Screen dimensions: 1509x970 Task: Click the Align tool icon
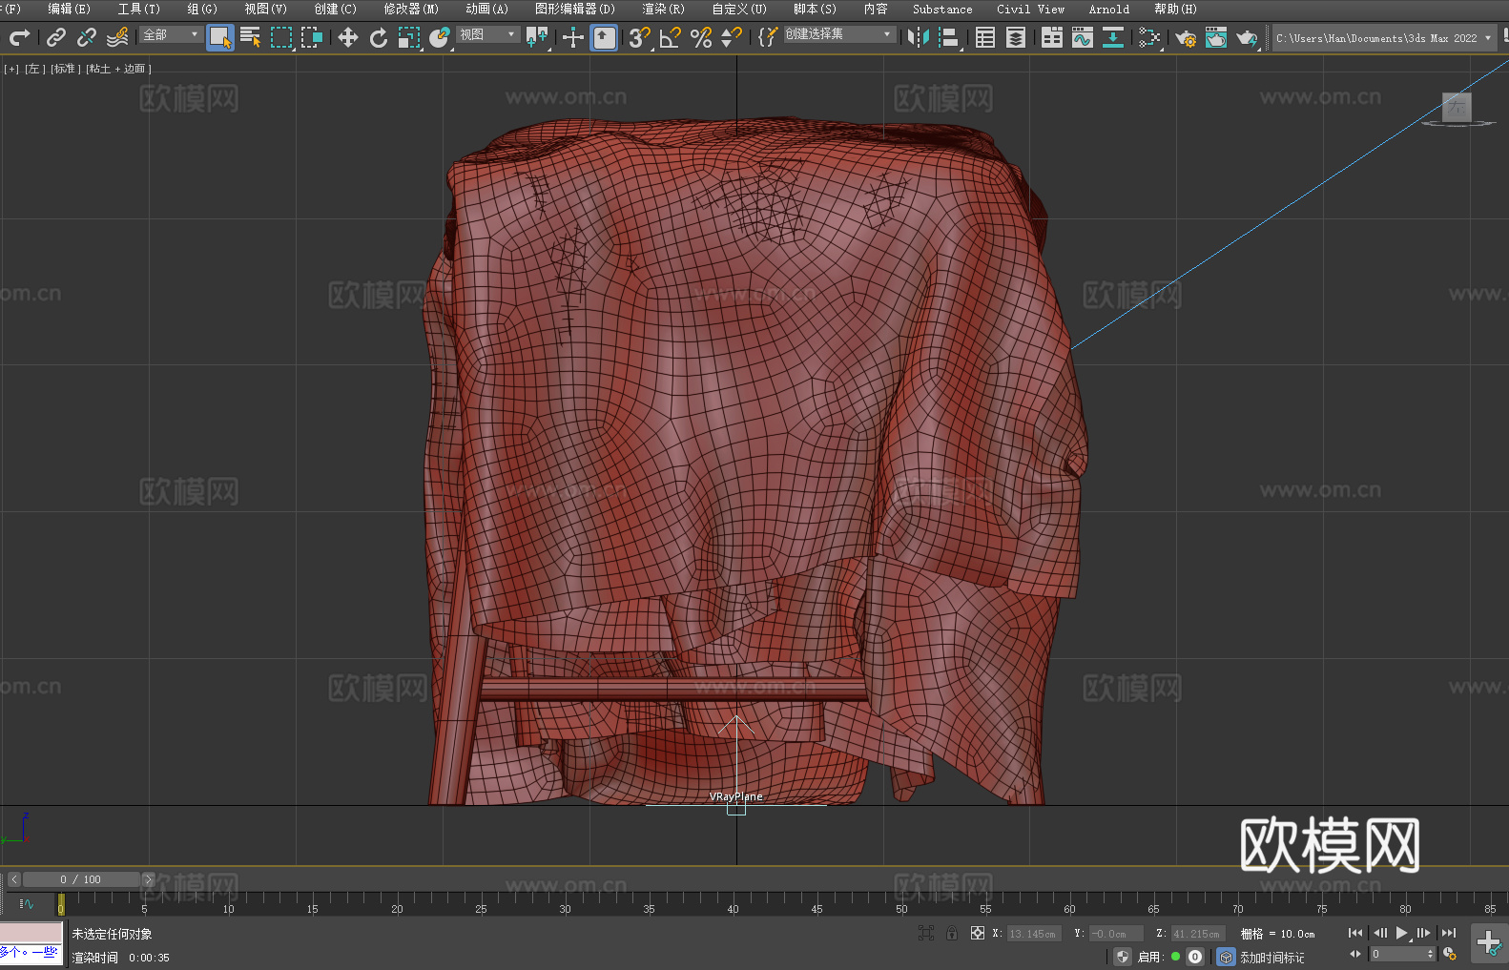(x=948, y=37)
